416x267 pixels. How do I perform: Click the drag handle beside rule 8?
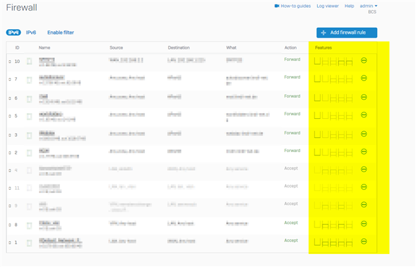pos(10,224)
